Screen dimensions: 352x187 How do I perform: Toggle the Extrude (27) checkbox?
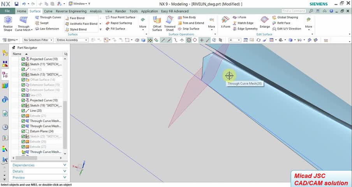(23, 147)
